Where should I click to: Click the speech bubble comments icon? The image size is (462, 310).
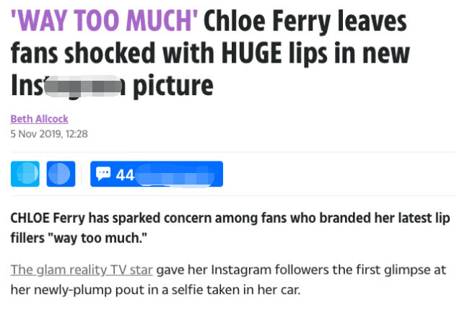point(103,174)
